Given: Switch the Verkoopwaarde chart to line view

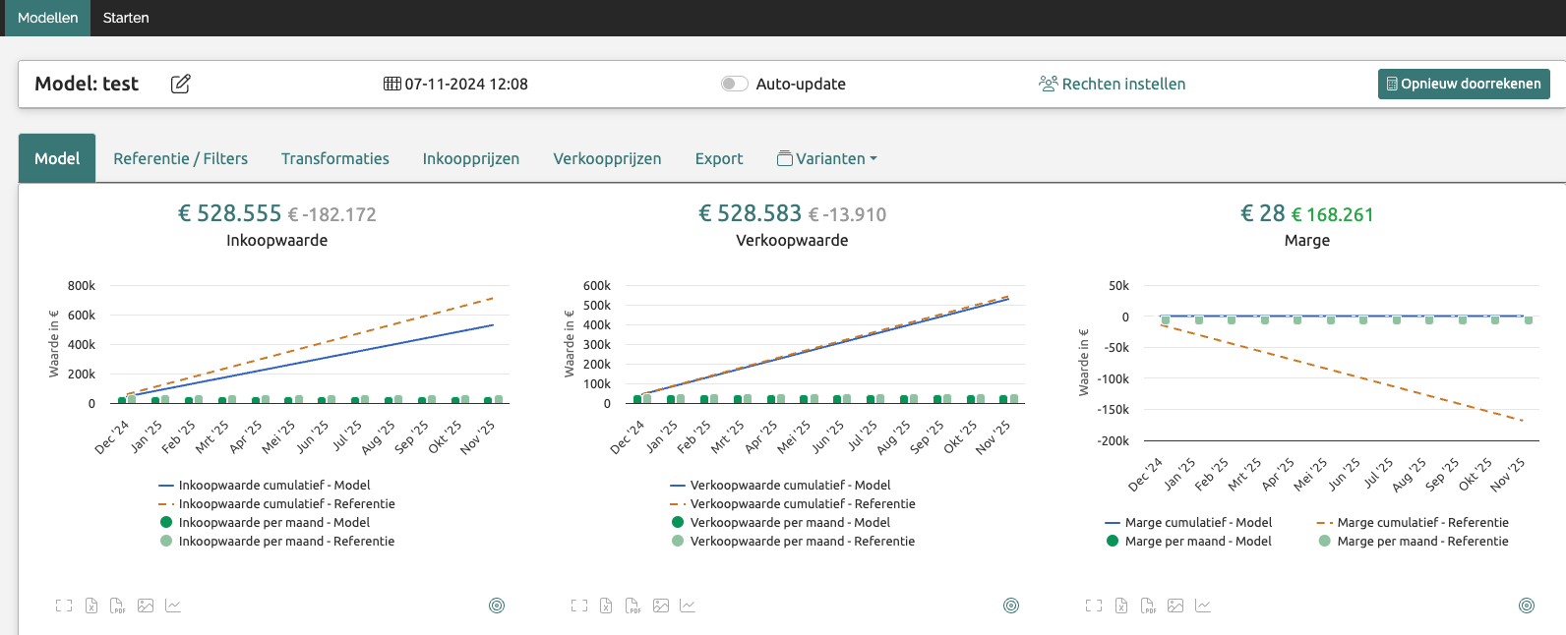Looking at the screenshot, I should click(x=688, y=606).
